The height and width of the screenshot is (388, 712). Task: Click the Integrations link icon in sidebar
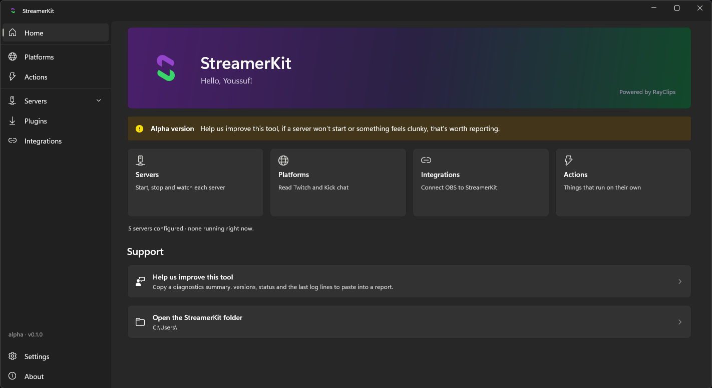[x=13, y=141]
